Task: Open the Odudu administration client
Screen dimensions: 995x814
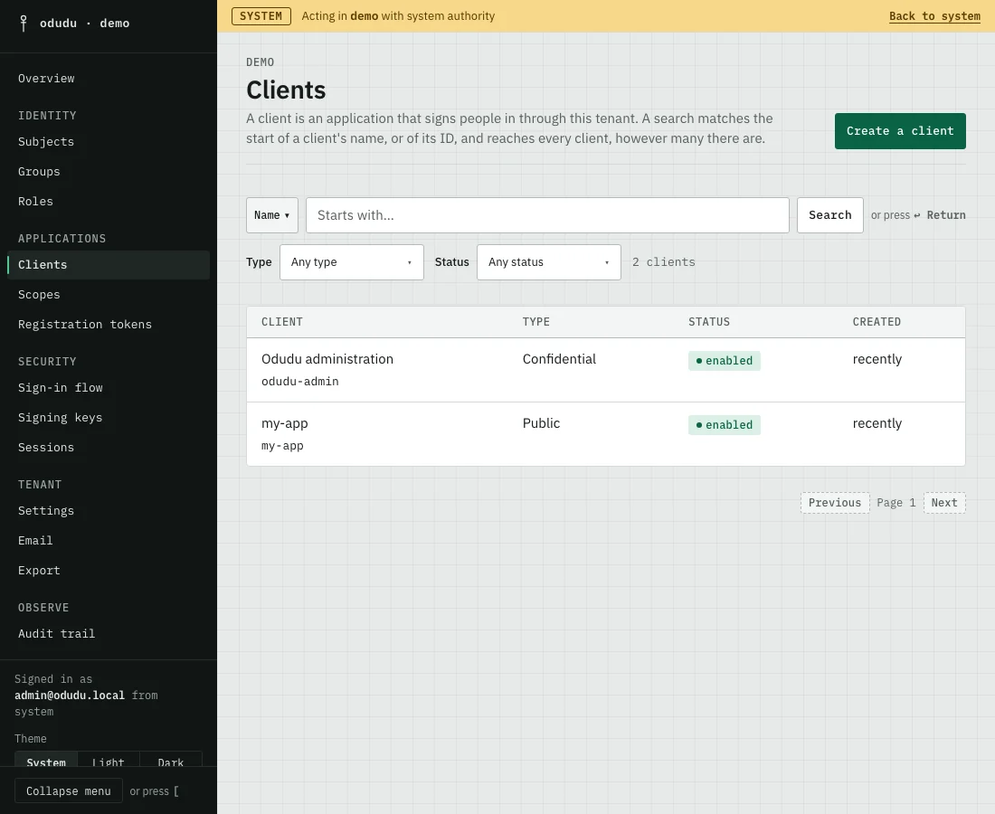Action: (x=327, y=360)
